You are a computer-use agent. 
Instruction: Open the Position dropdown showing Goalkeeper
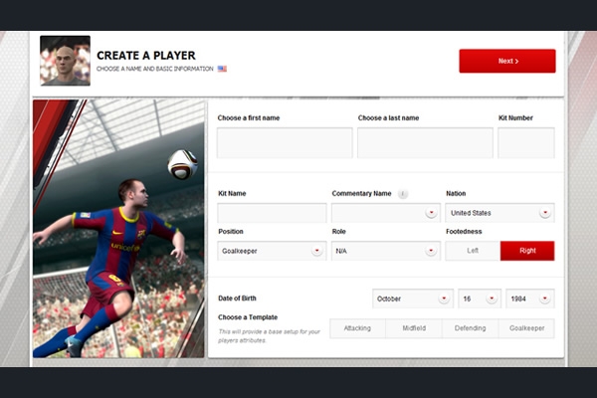coord(272,251)
